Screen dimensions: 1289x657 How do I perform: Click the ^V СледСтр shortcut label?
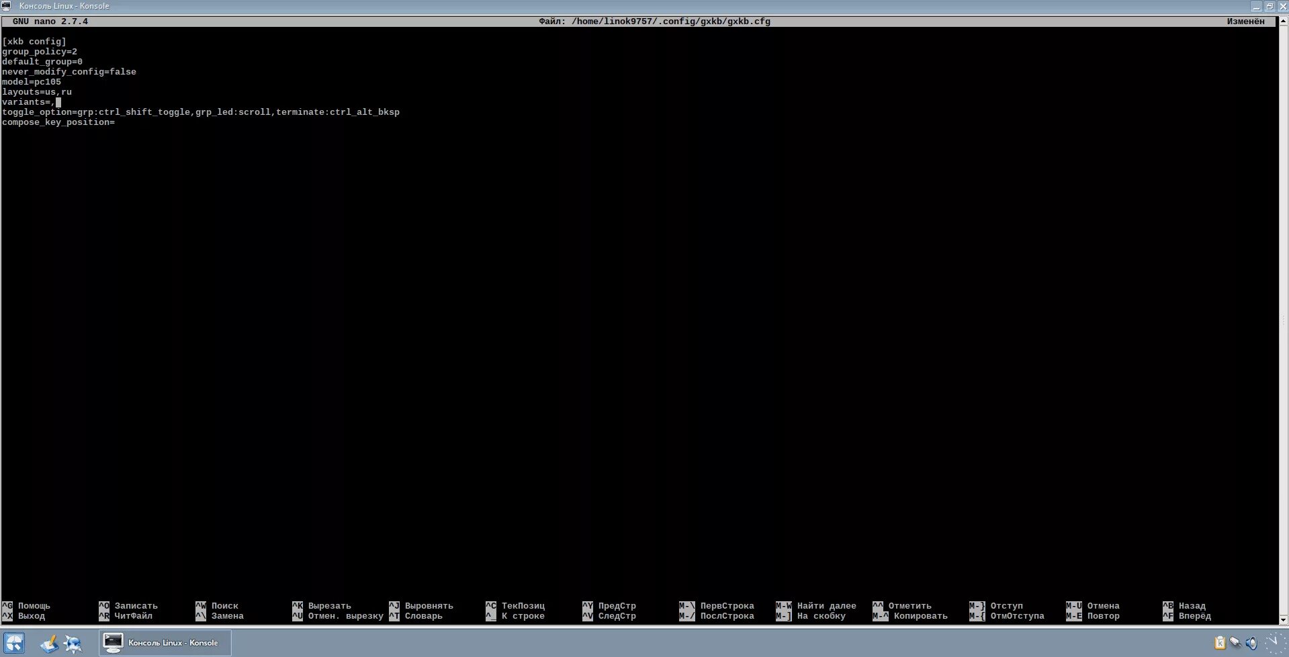click(609, 616)
